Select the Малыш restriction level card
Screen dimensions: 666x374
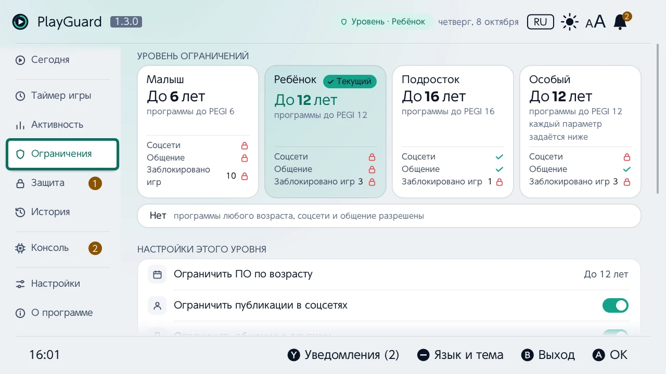[198, 131]
